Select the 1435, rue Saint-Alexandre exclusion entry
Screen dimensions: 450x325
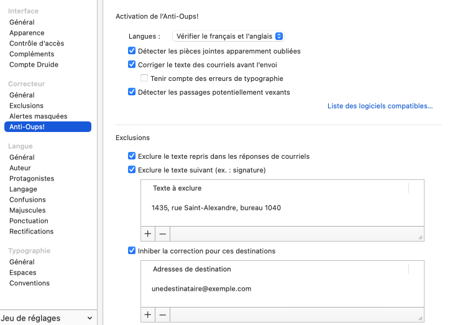[x=216, y=208]
